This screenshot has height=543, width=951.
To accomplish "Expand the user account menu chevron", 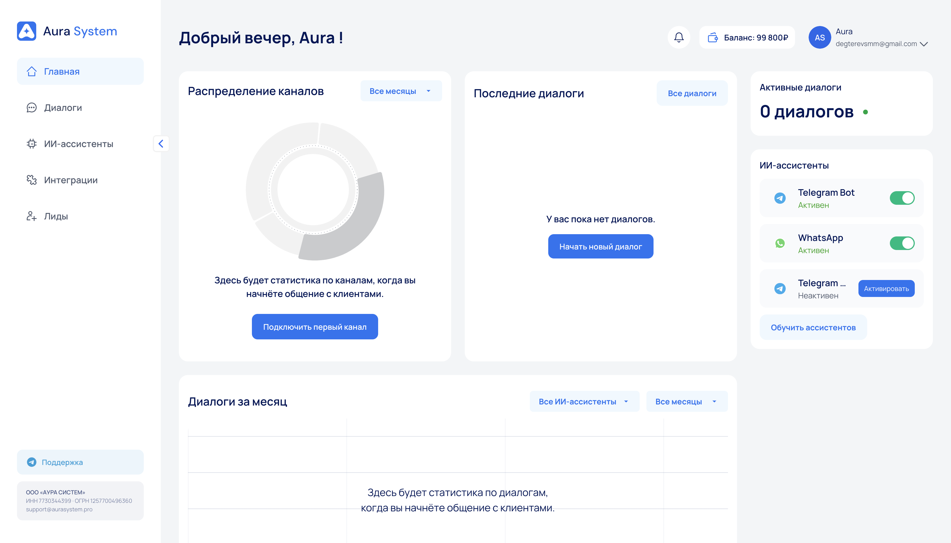I will tap(924, 44).
